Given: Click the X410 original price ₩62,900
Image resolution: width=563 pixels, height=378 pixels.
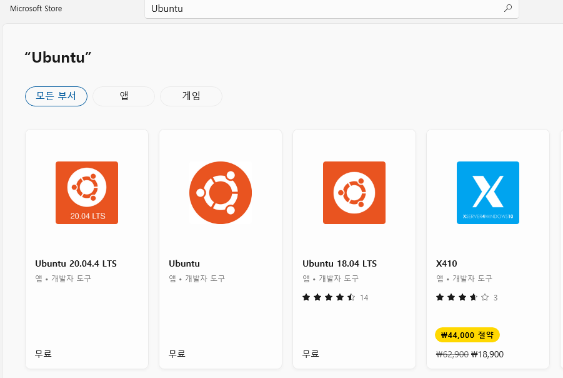Looking at the screenshot, I should tap(452, 355).
